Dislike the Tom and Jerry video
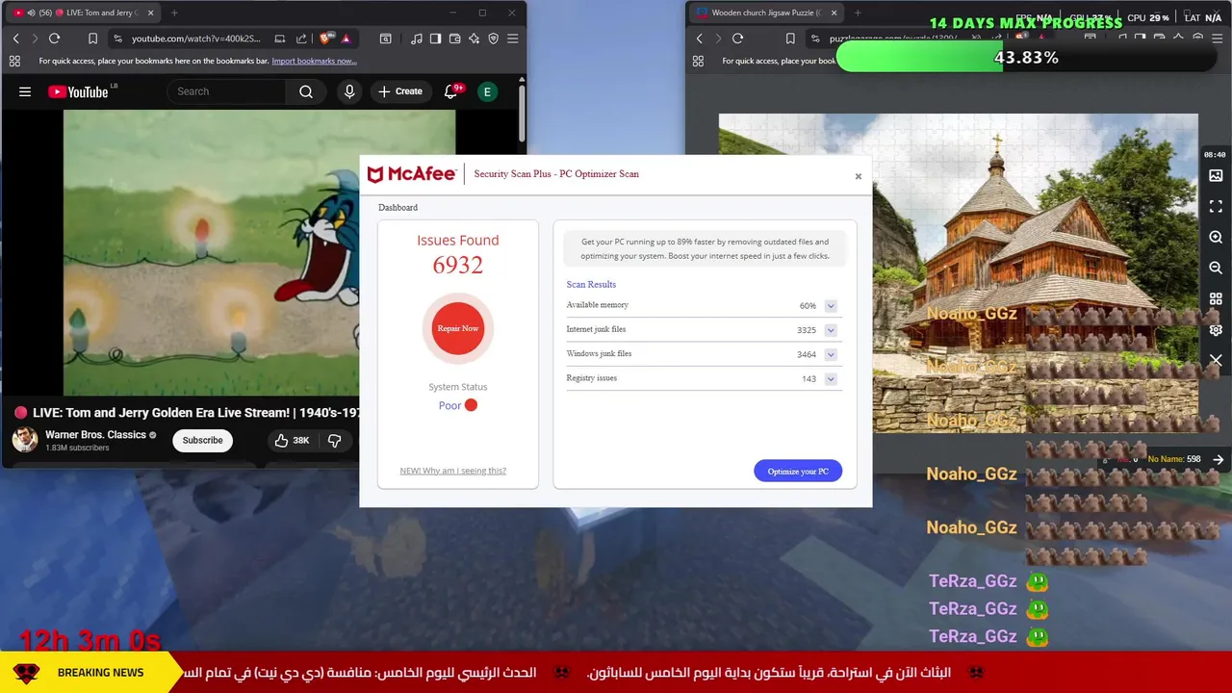This screenshot has width=1232, height=693. (335, 440)
